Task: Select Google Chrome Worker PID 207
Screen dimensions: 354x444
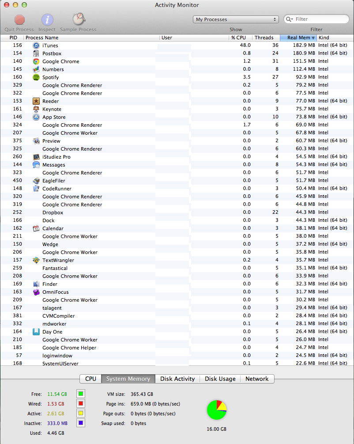Action: [x=177, y=133]
